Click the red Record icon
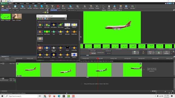 (x=58, y=7)
